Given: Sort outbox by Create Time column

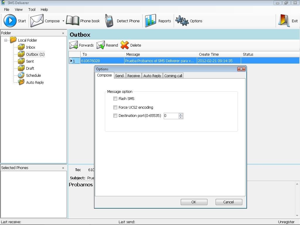Looking at the screenshot, I should 219,54.
